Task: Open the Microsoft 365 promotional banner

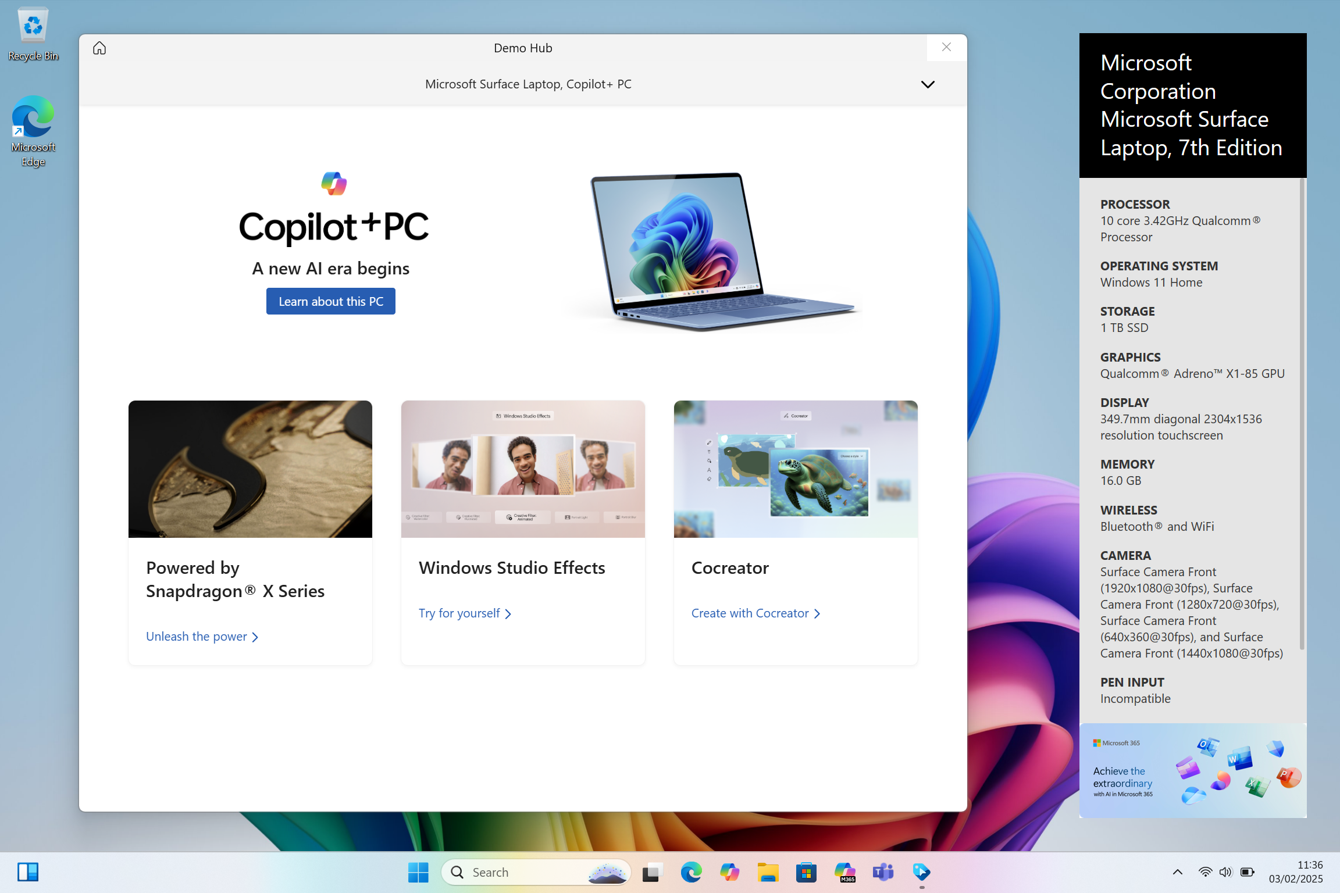Action: [x=1193, y=770]
